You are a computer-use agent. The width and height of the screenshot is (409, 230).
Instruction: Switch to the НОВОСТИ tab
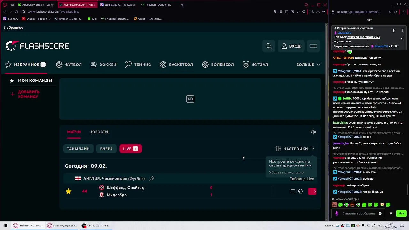(x=99, y=132)
